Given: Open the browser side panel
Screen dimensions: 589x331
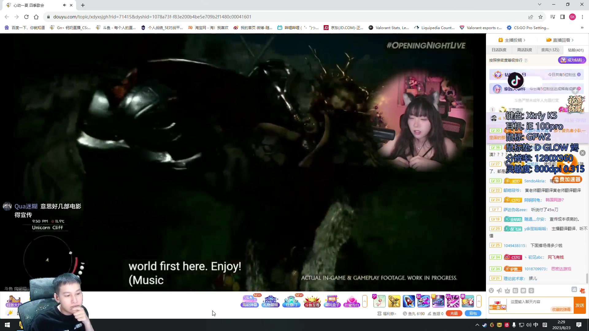Looking at the screenshot, I should 563,17.
